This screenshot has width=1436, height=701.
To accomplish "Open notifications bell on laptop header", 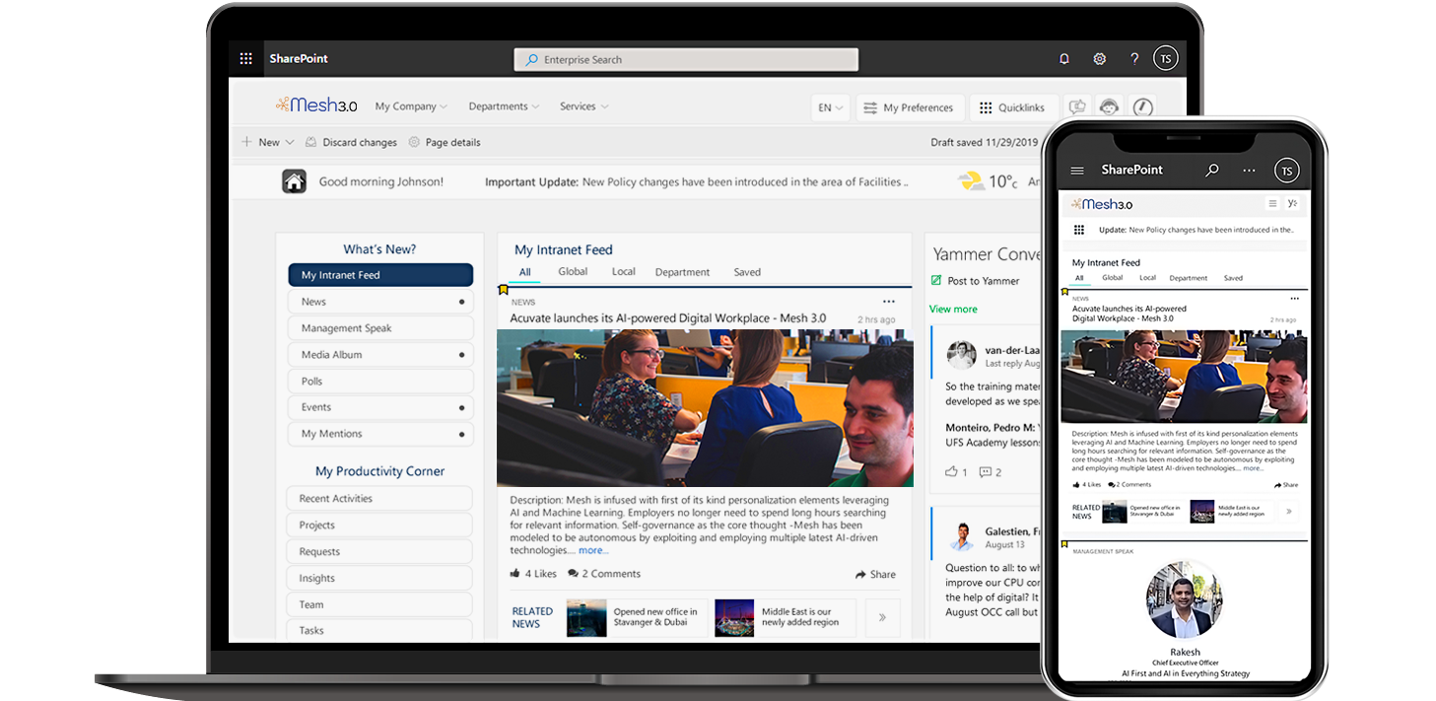I will tap(1064, 59).
